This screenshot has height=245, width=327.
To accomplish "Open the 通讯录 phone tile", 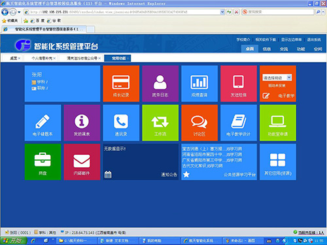I will pos(121,123).
